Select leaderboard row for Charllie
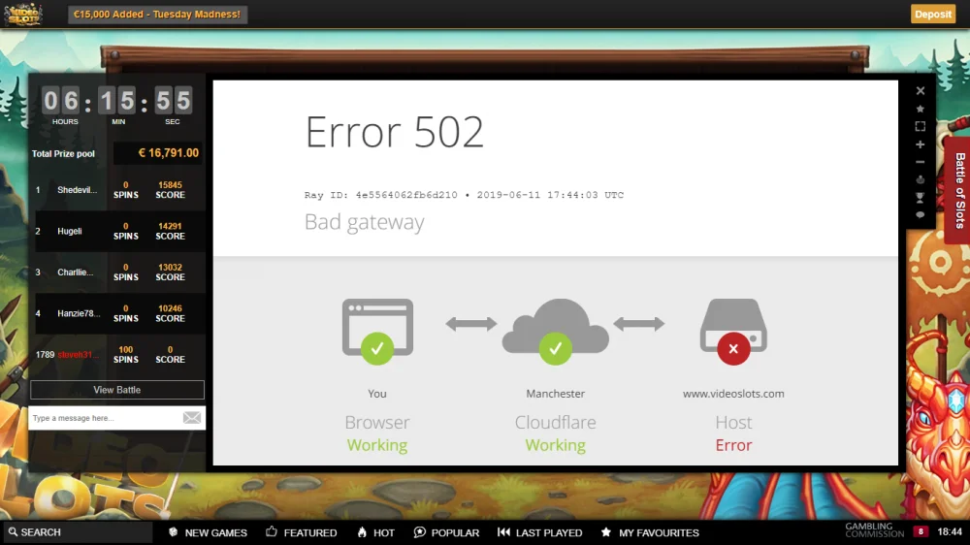Screen dimensions: 970x545 coord(118,272)
